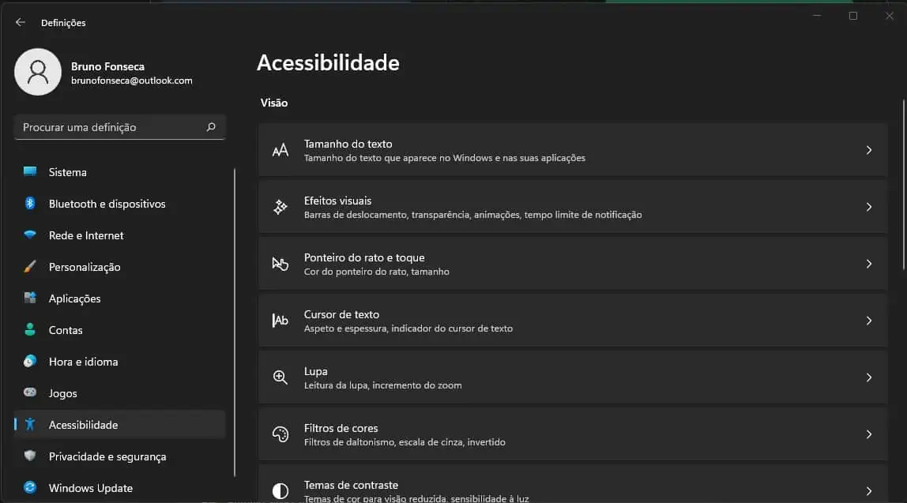Open the Contas section
Image resolution: width=907 pixels, height=503 pixels.
point(120,330)
